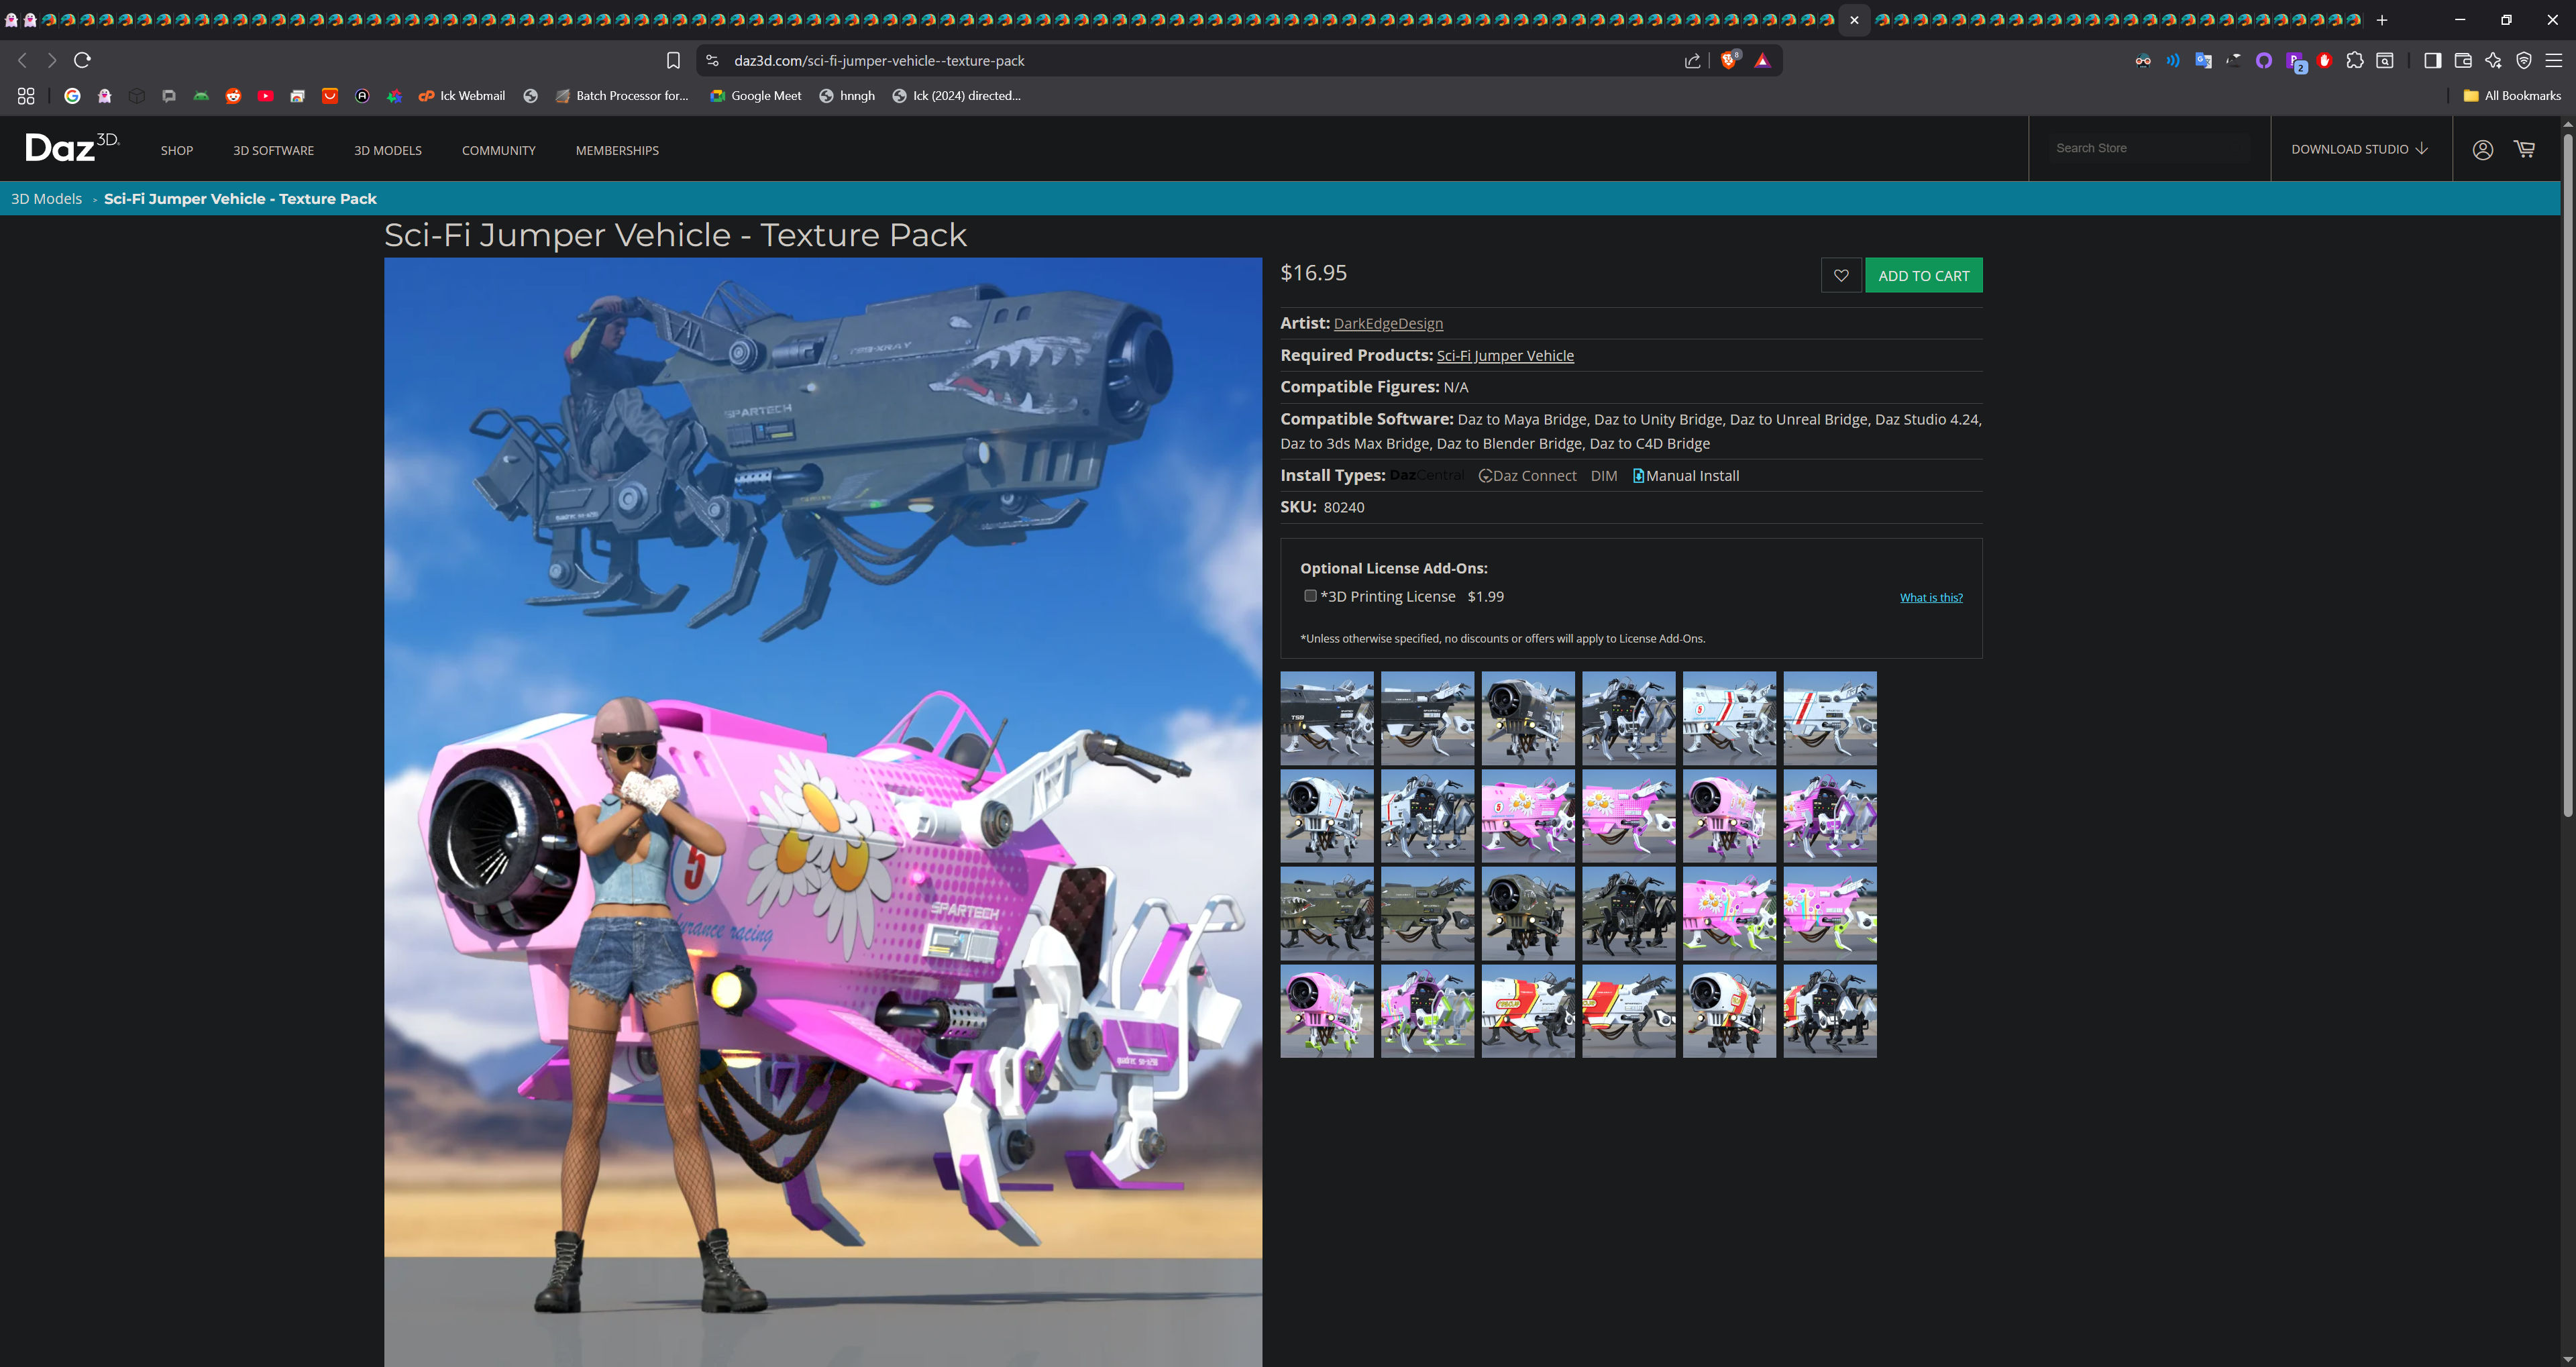Open the DarkEdgeDesign artist link
This screenshot has height=1367, width=2576.
pyautogui.click(x=1388, y=323)
